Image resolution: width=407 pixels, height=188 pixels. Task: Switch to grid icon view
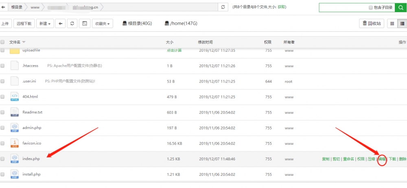392,24
